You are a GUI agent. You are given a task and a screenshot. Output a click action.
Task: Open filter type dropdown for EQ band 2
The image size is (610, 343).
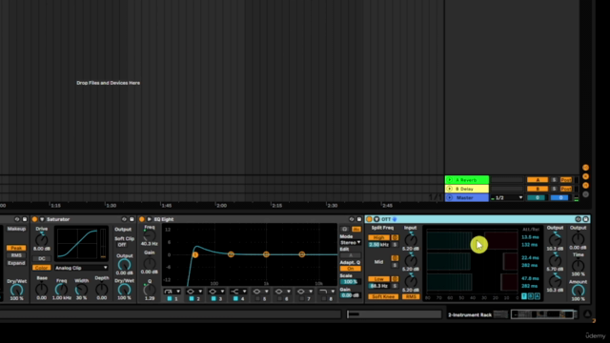(194, 292)
